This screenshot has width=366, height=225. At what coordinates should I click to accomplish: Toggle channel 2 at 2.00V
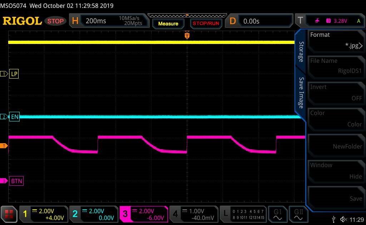click(94, 214)
